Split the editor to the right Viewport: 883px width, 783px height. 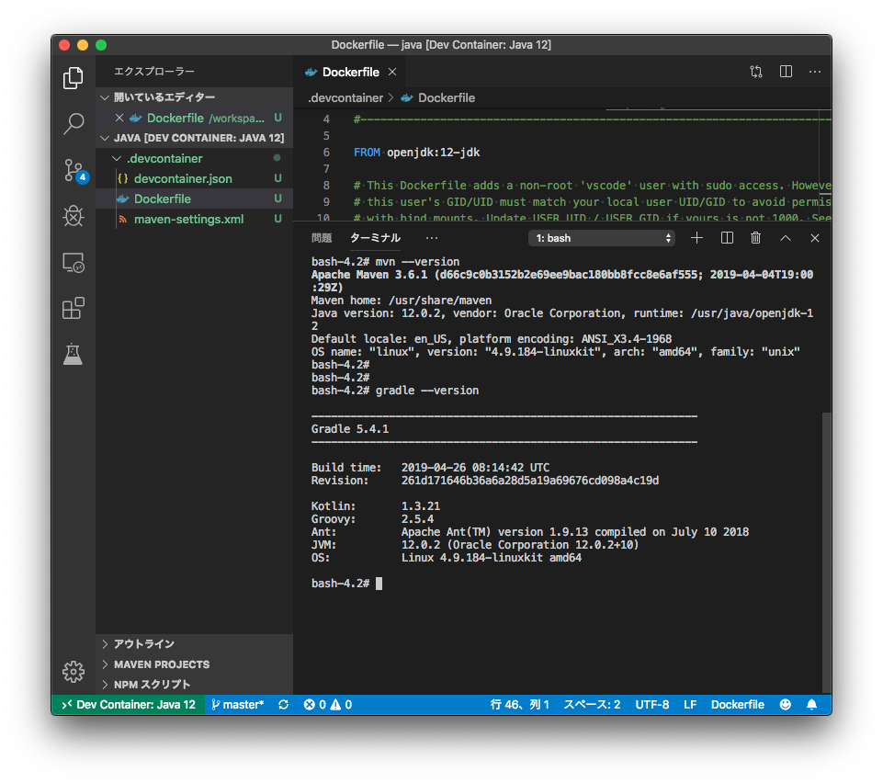click(x=786, y=72)
